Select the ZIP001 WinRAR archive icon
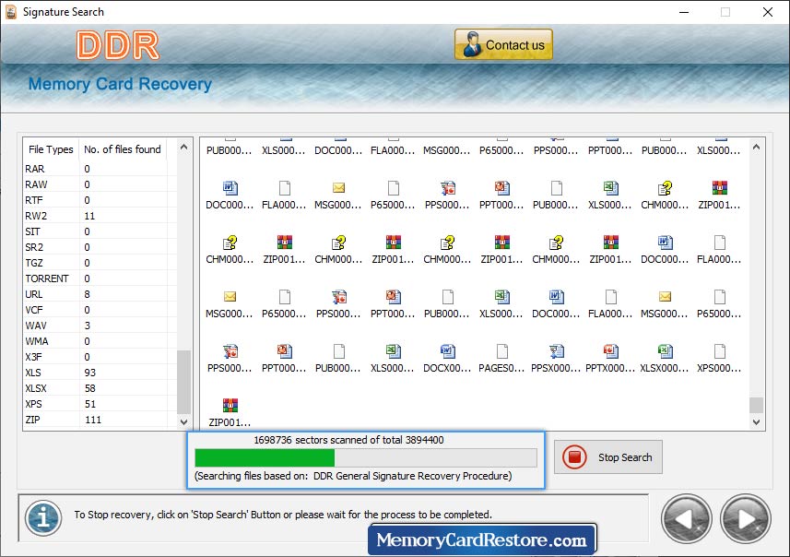 click(x=229, y=406)
